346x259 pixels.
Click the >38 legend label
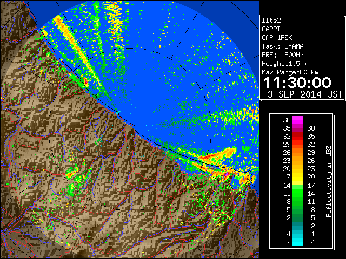(x=285, y=120)
